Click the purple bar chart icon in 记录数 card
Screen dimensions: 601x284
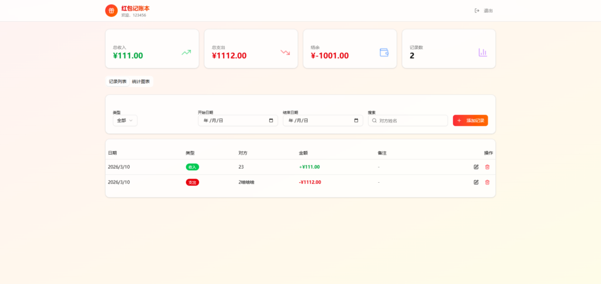(482, 53)
